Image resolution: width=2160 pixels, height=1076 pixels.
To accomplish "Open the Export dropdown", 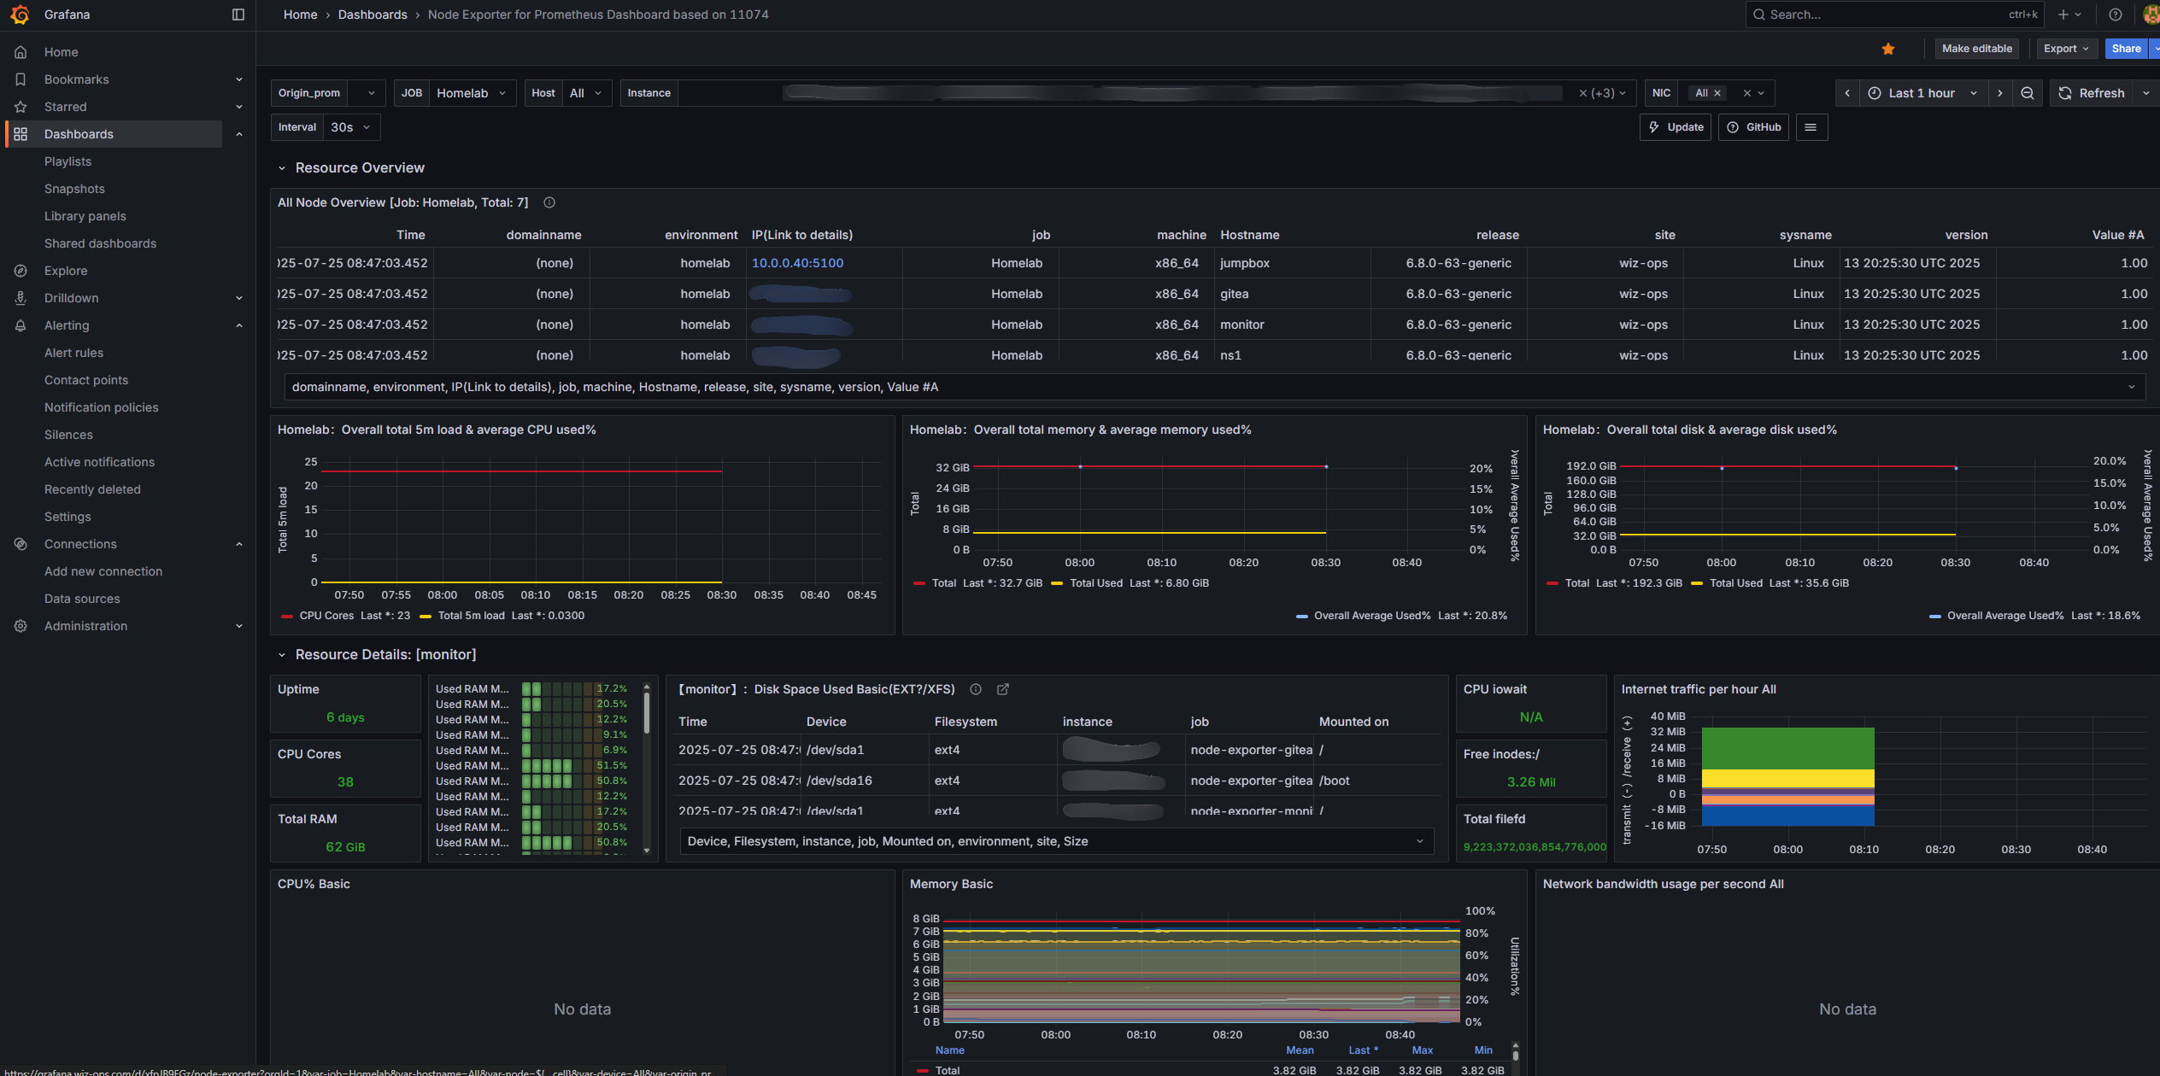I will click(2067, 49).
